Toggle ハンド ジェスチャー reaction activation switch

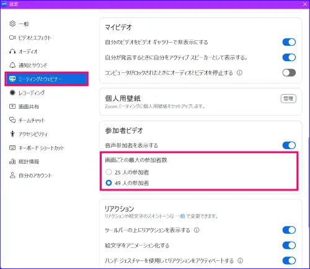(289, 261)
